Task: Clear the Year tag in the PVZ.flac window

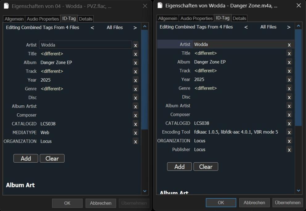Action: (x=135, y=80)
